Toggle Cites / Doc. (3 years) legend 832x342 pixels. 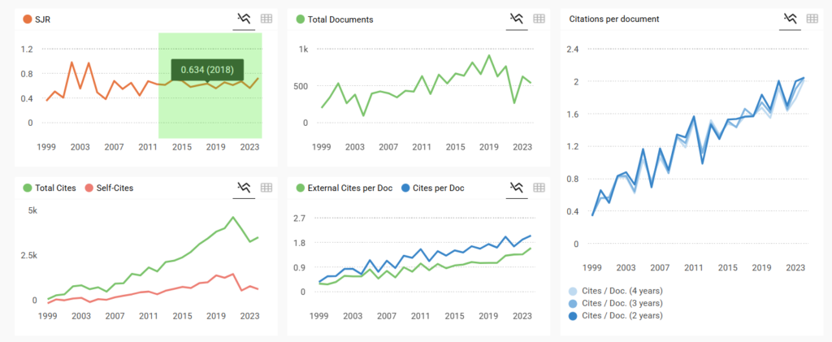(x=617, y=303)
